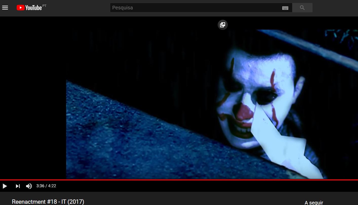Viewport: 358px width, 205px height.
Task: Mute the video volume speaker icon
Action: click(29, 186)
